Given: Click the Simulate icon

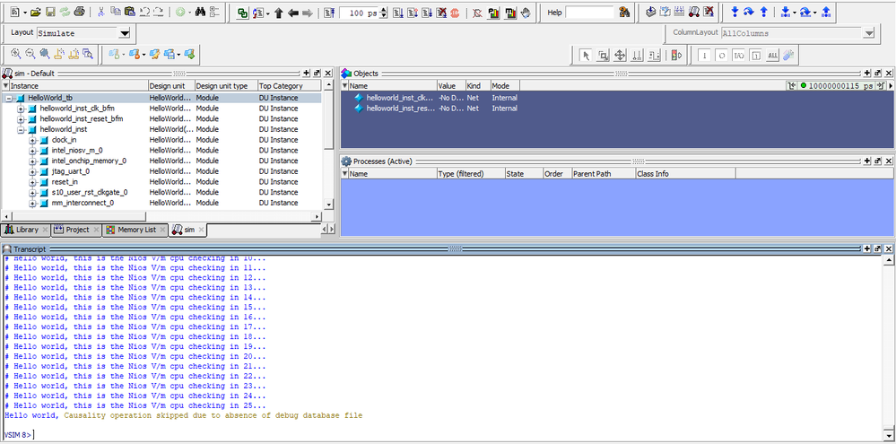Looking at the screenshot, I should (694, 12).
